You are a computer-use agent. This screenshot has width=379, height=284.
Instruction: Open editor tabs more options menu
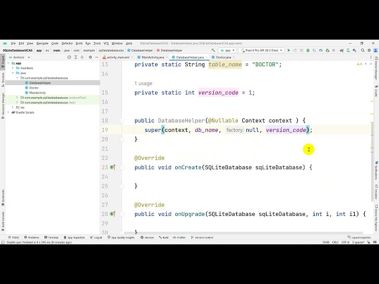371,57
